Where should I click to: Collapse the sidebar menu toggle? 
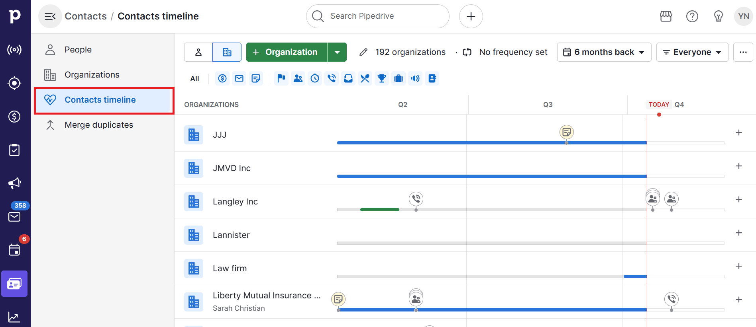point(50,16)
